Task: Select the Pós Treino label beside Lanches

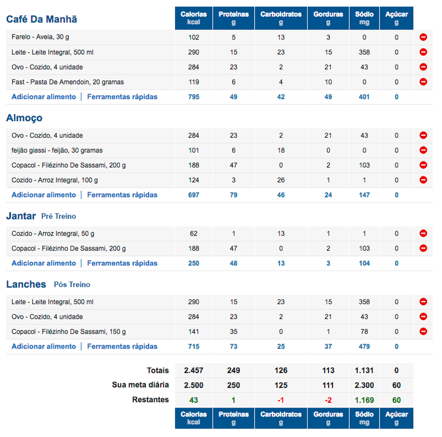Action: [72, 284]
